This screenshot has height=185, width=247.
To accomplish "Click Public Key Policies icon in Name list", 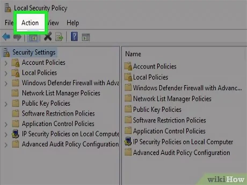I will tap(128, 109).
